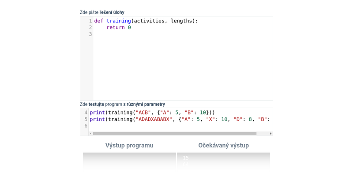
Task: Place cursor on the 'return 0' statement
Action: [118, 27]
